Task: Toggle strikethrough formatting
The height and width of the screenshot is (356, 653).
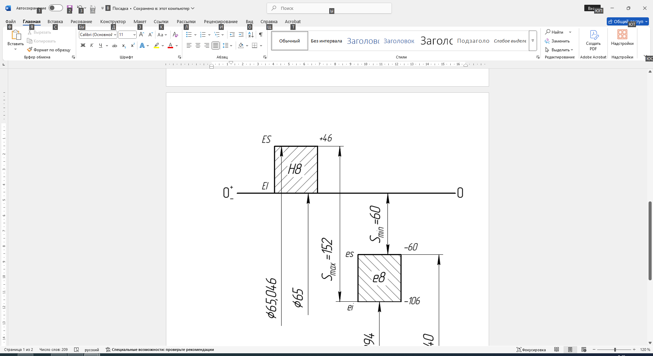Action: click(x=115, y=45)
